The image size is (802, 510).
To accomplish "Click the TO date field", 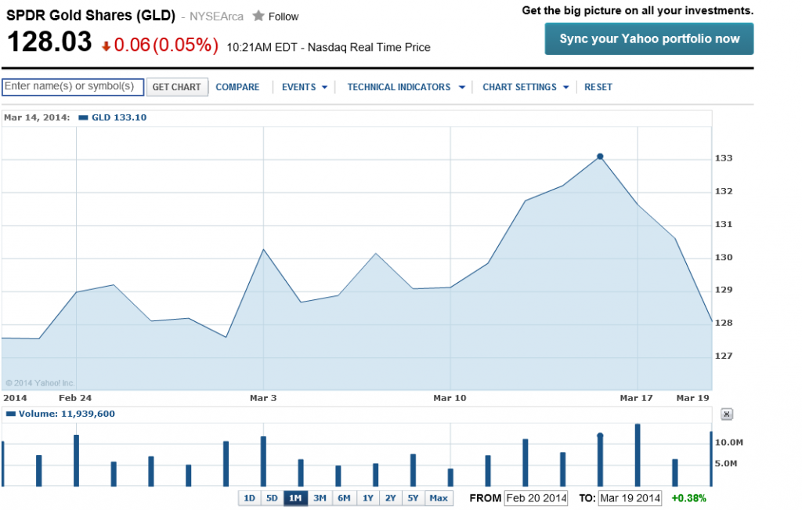I will tap(630, 498).
